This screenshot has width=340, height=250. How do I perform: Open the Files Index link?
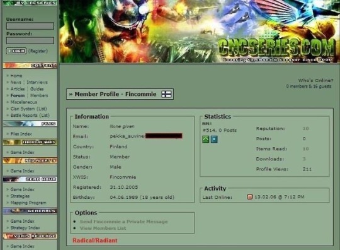21,134
